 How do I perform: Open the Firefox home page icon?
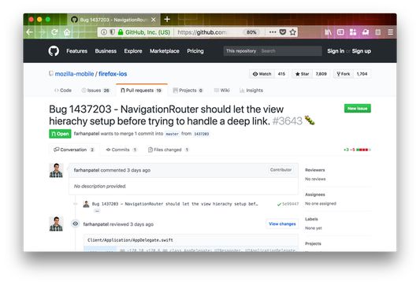point(67,32)
